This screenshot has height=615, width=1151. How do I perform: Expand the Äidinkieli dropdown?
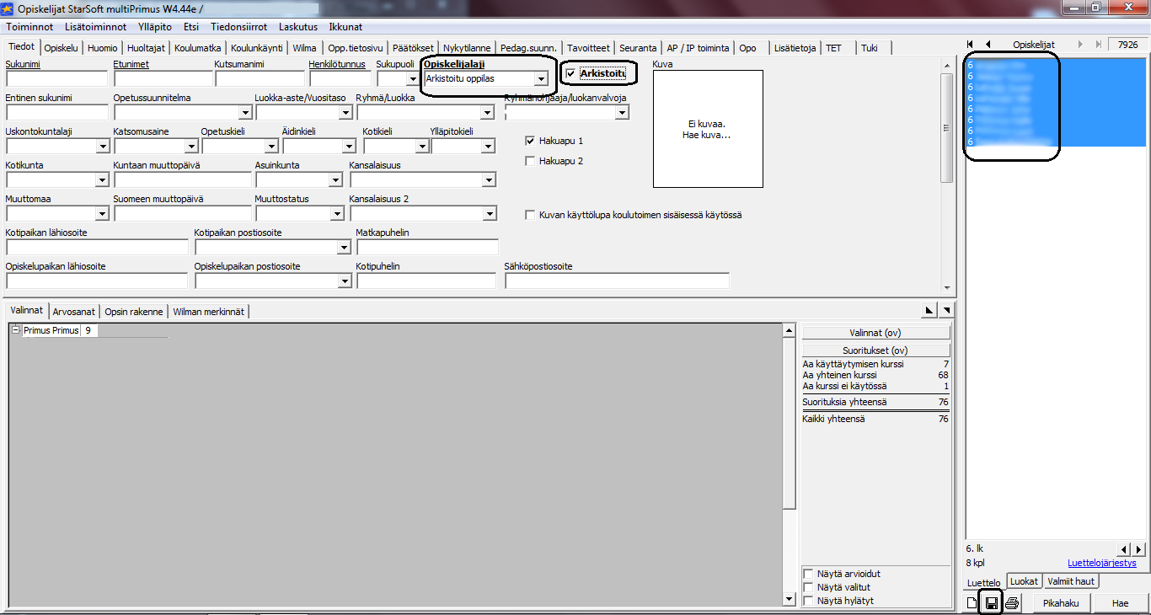click(349, 147)
